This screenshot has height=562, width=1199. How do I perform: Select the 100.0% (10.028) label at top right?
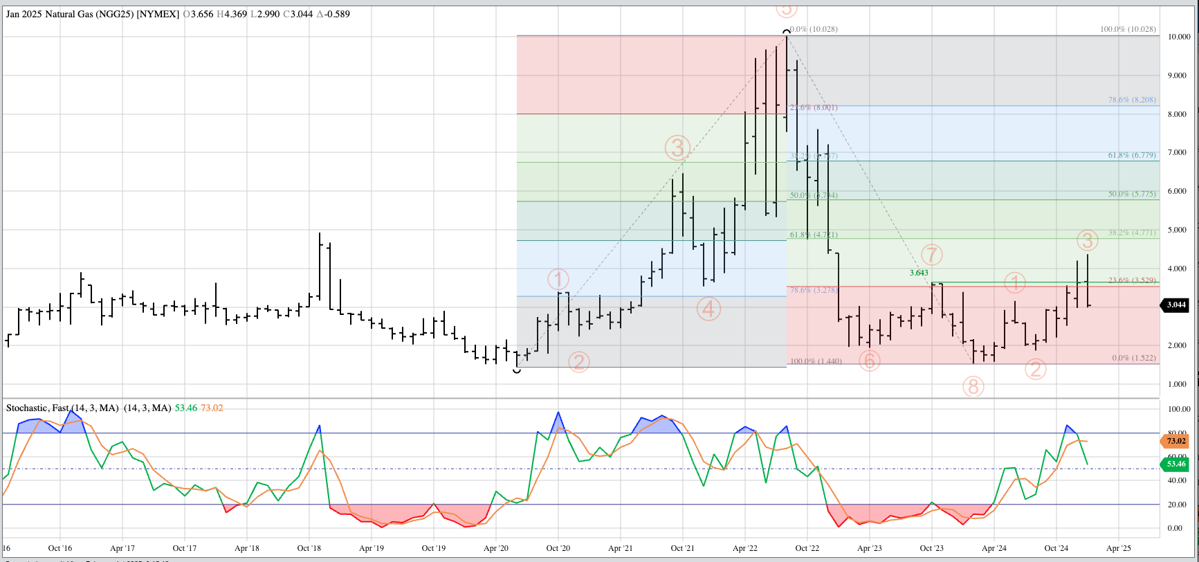click(x=1128, y=29)
